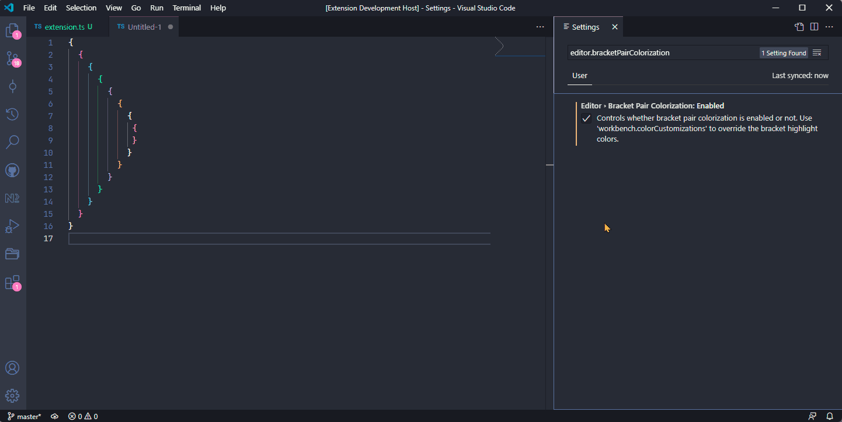Image resolution: width=842 pixels, height=422 pixels.
Task: Select the User settings tab
Action: click(x=579, y=75)
